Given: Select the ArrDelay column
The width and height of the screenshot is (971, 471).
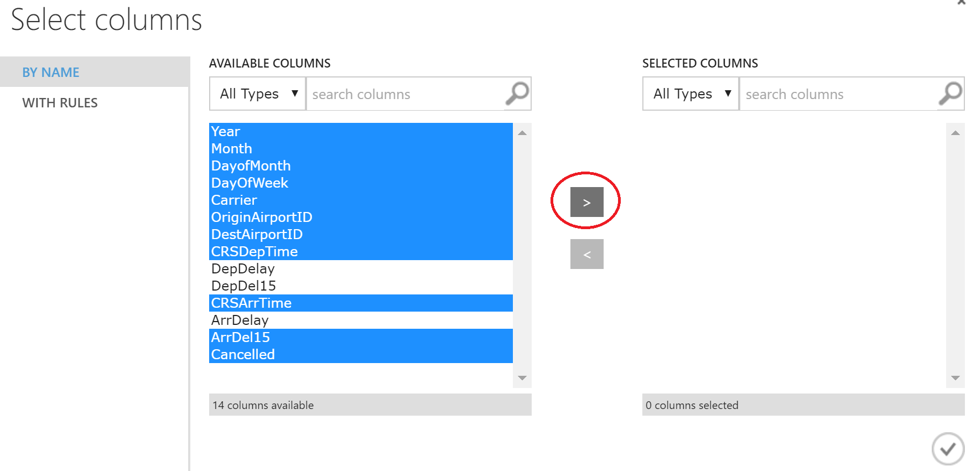Looking at the screenshot, I should 240,320.
